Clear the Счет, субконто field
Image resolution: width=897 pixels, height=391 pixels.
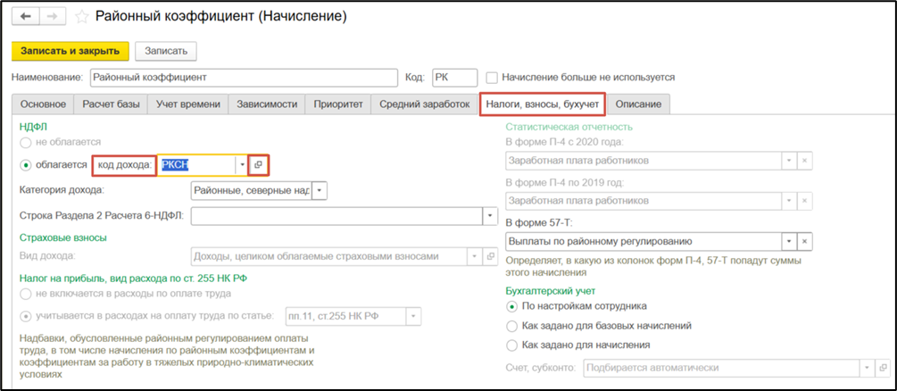coord(883,367)
